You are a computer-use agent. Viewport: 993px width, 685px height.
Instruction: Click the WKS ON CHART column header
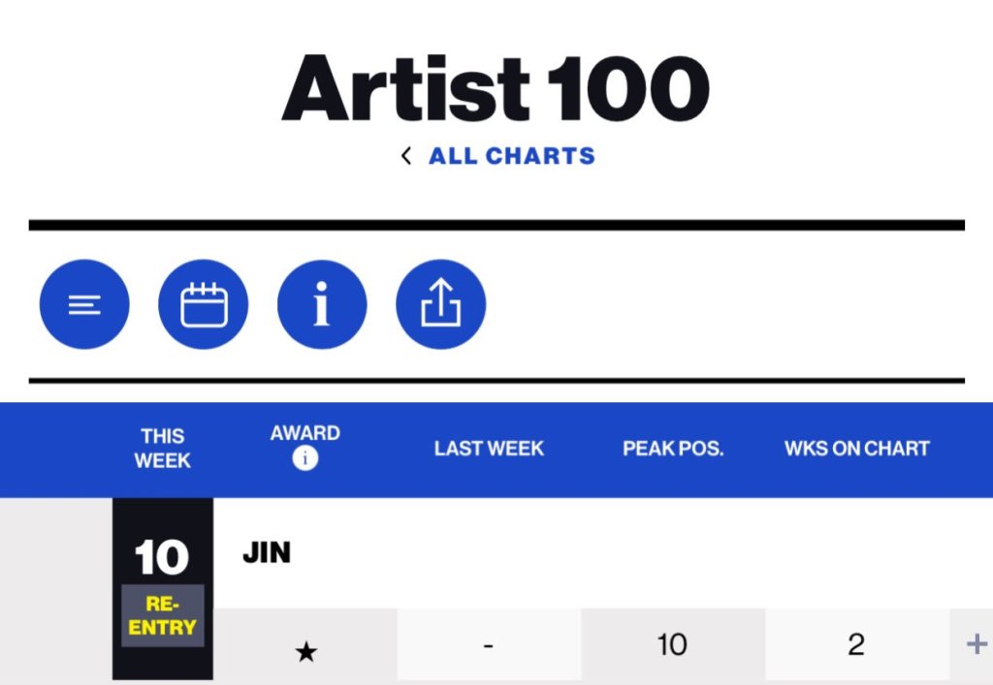(857, 449)
